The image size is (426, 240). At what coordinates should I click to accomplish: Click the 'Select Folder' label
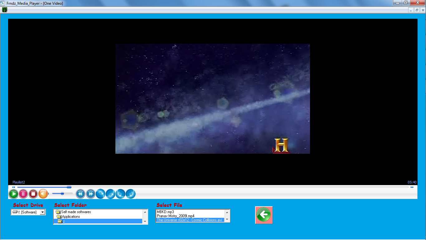pyautogui.click(x=70, y=205)
